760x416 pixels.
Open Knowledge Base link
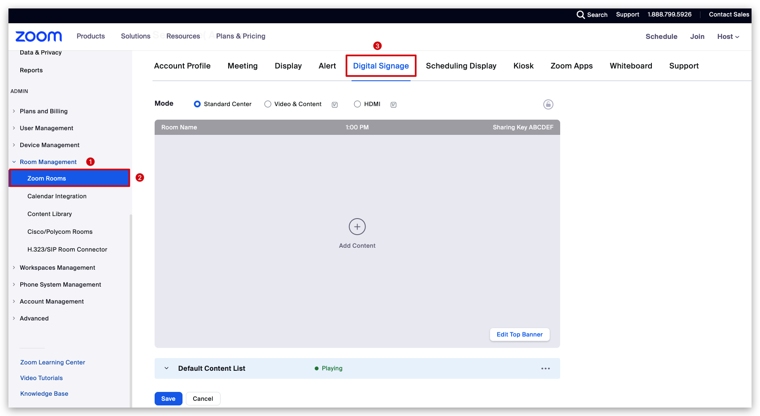[x=44, y=394]
